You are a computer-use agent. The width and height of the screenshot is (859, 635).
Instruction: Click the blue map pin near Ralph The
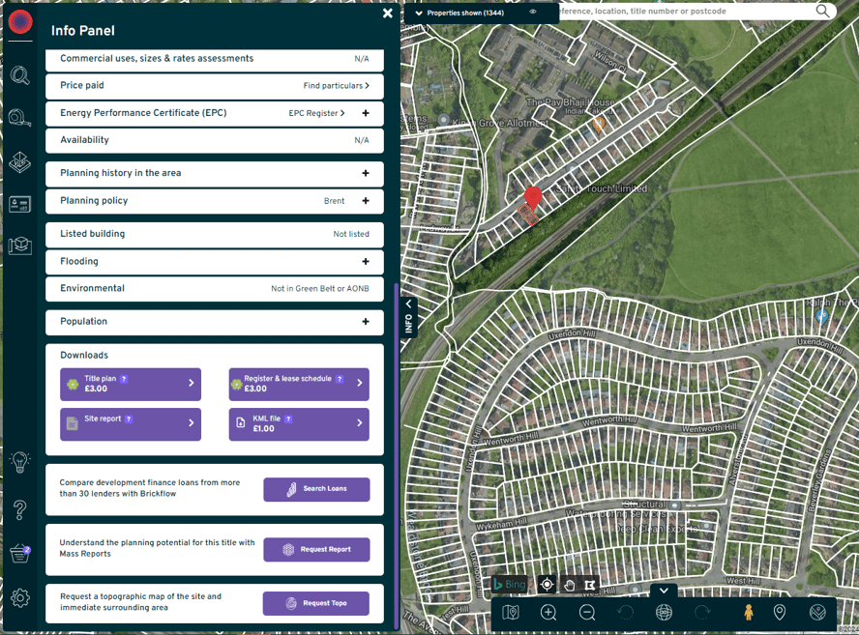coord(821,316)
